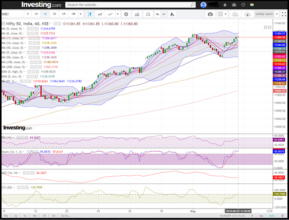Select the 1M interval
Screen dimensions: 289x220
click(64, 14)
